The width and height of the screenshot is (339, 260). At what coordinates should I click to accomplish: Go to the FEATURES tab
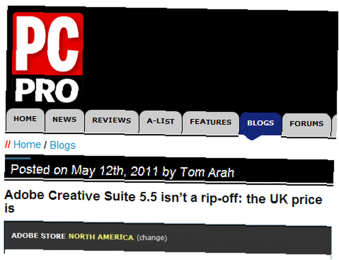pos(211,123)
